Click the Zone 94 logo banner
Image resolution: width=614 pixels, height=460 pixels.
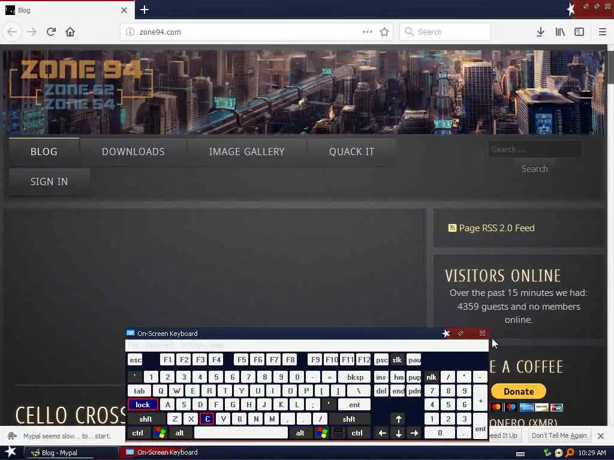coord(81,84)
